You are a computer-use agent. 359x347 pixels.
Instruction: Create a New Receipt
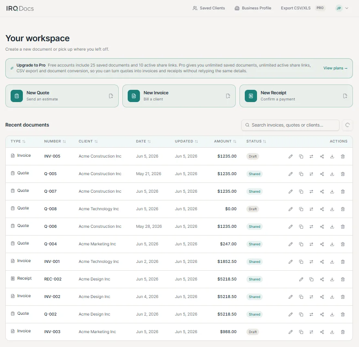296,96
